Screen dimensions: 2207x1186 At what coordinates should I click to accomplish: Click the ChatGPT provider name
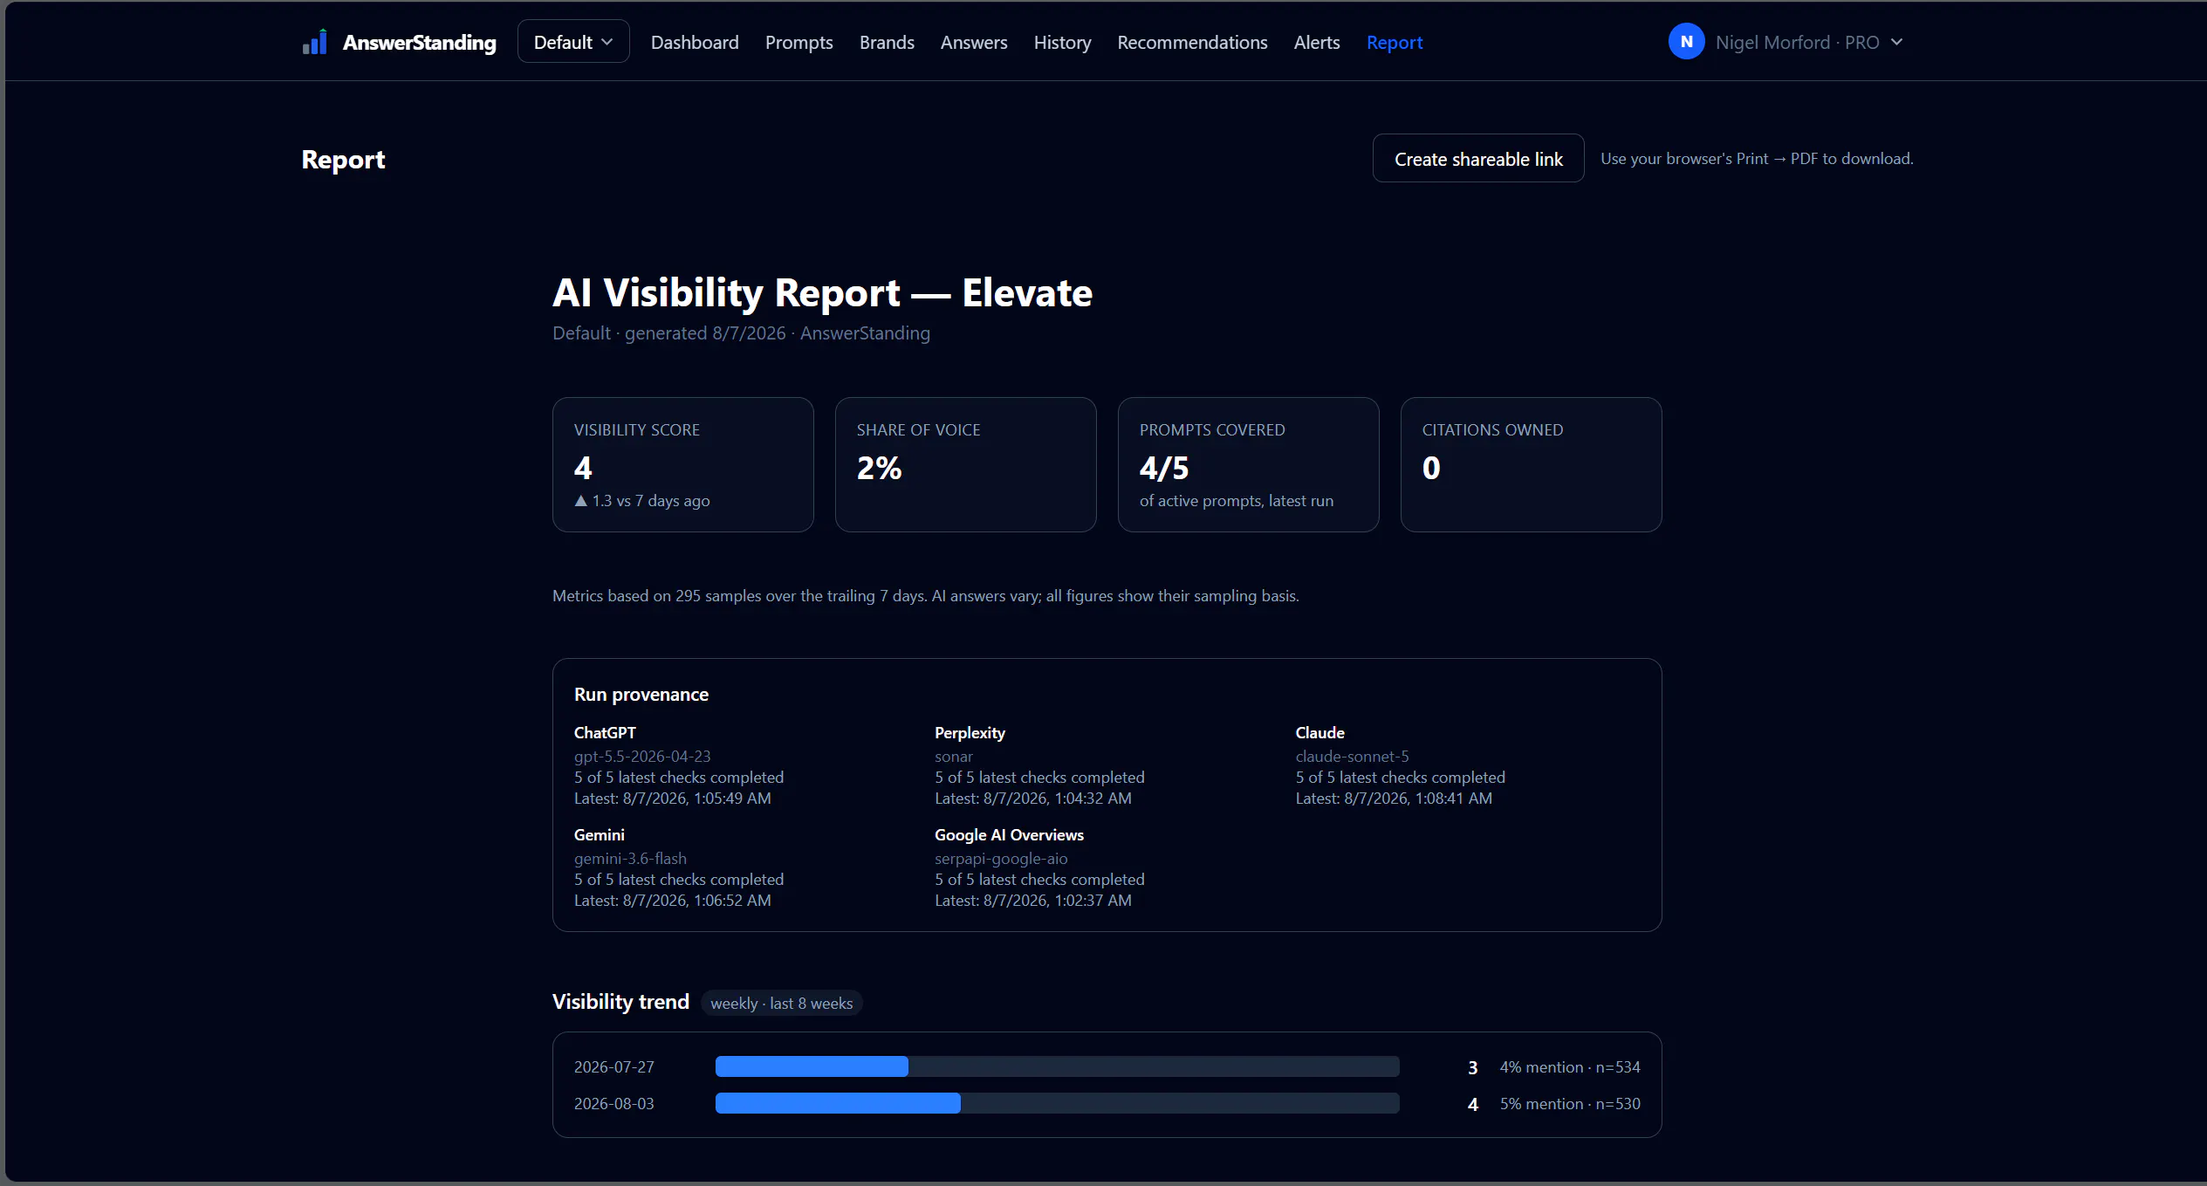[x=605, y=733]
